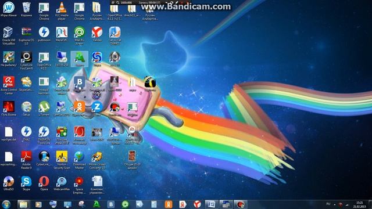Open the Путь Воина game shortcut
The image size is (372, 209).
[x=9, y=109]
